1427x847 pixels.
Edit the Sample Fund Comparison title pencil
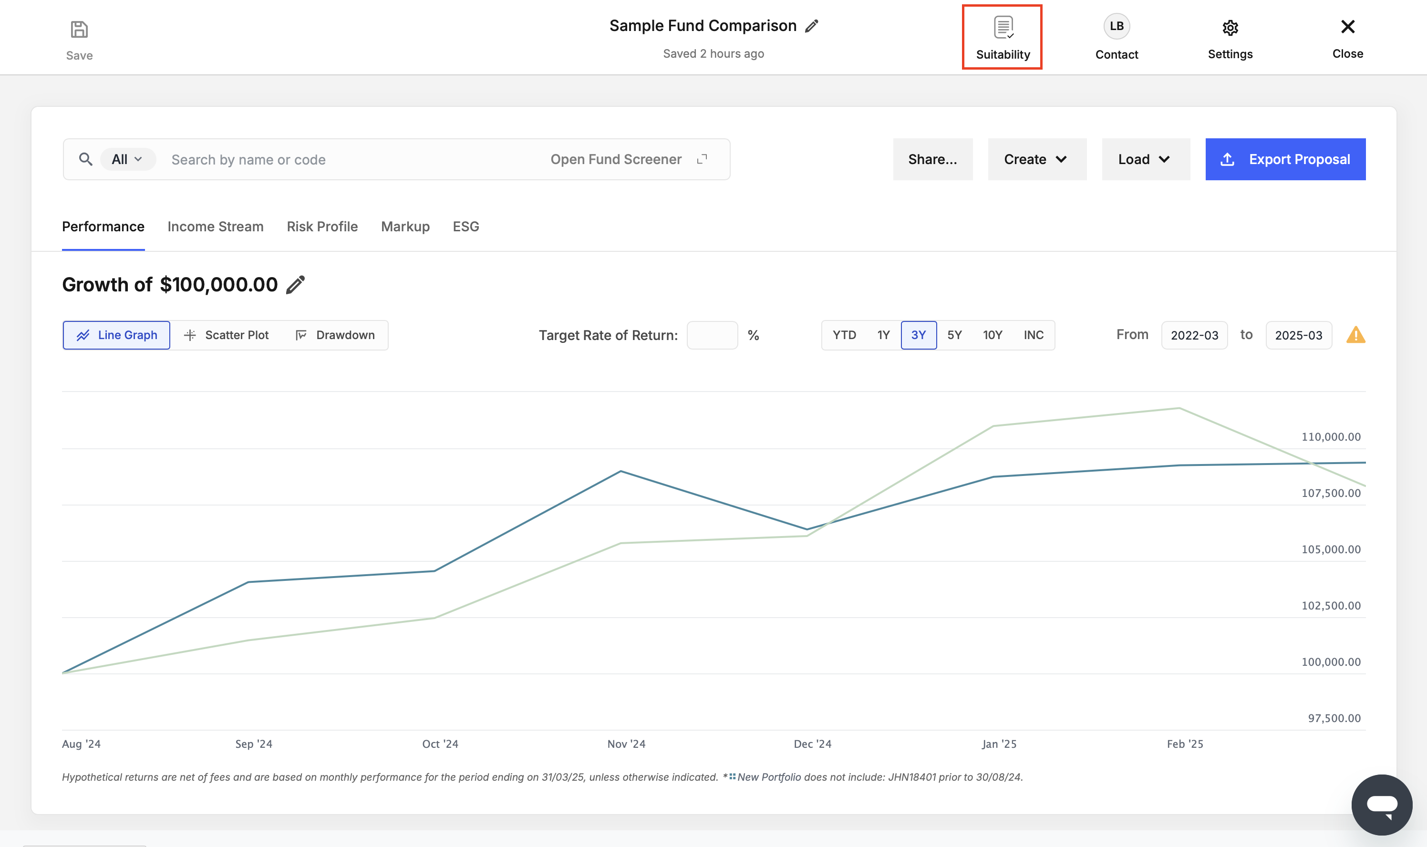[x=811, y=26]
